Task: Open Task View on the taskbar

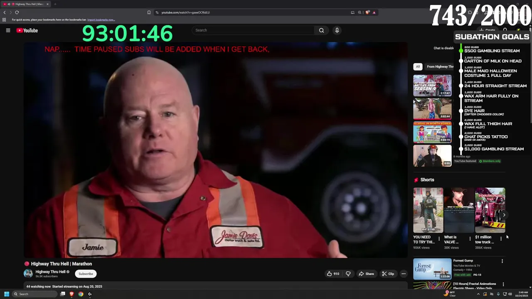Action: coord(63,294)
